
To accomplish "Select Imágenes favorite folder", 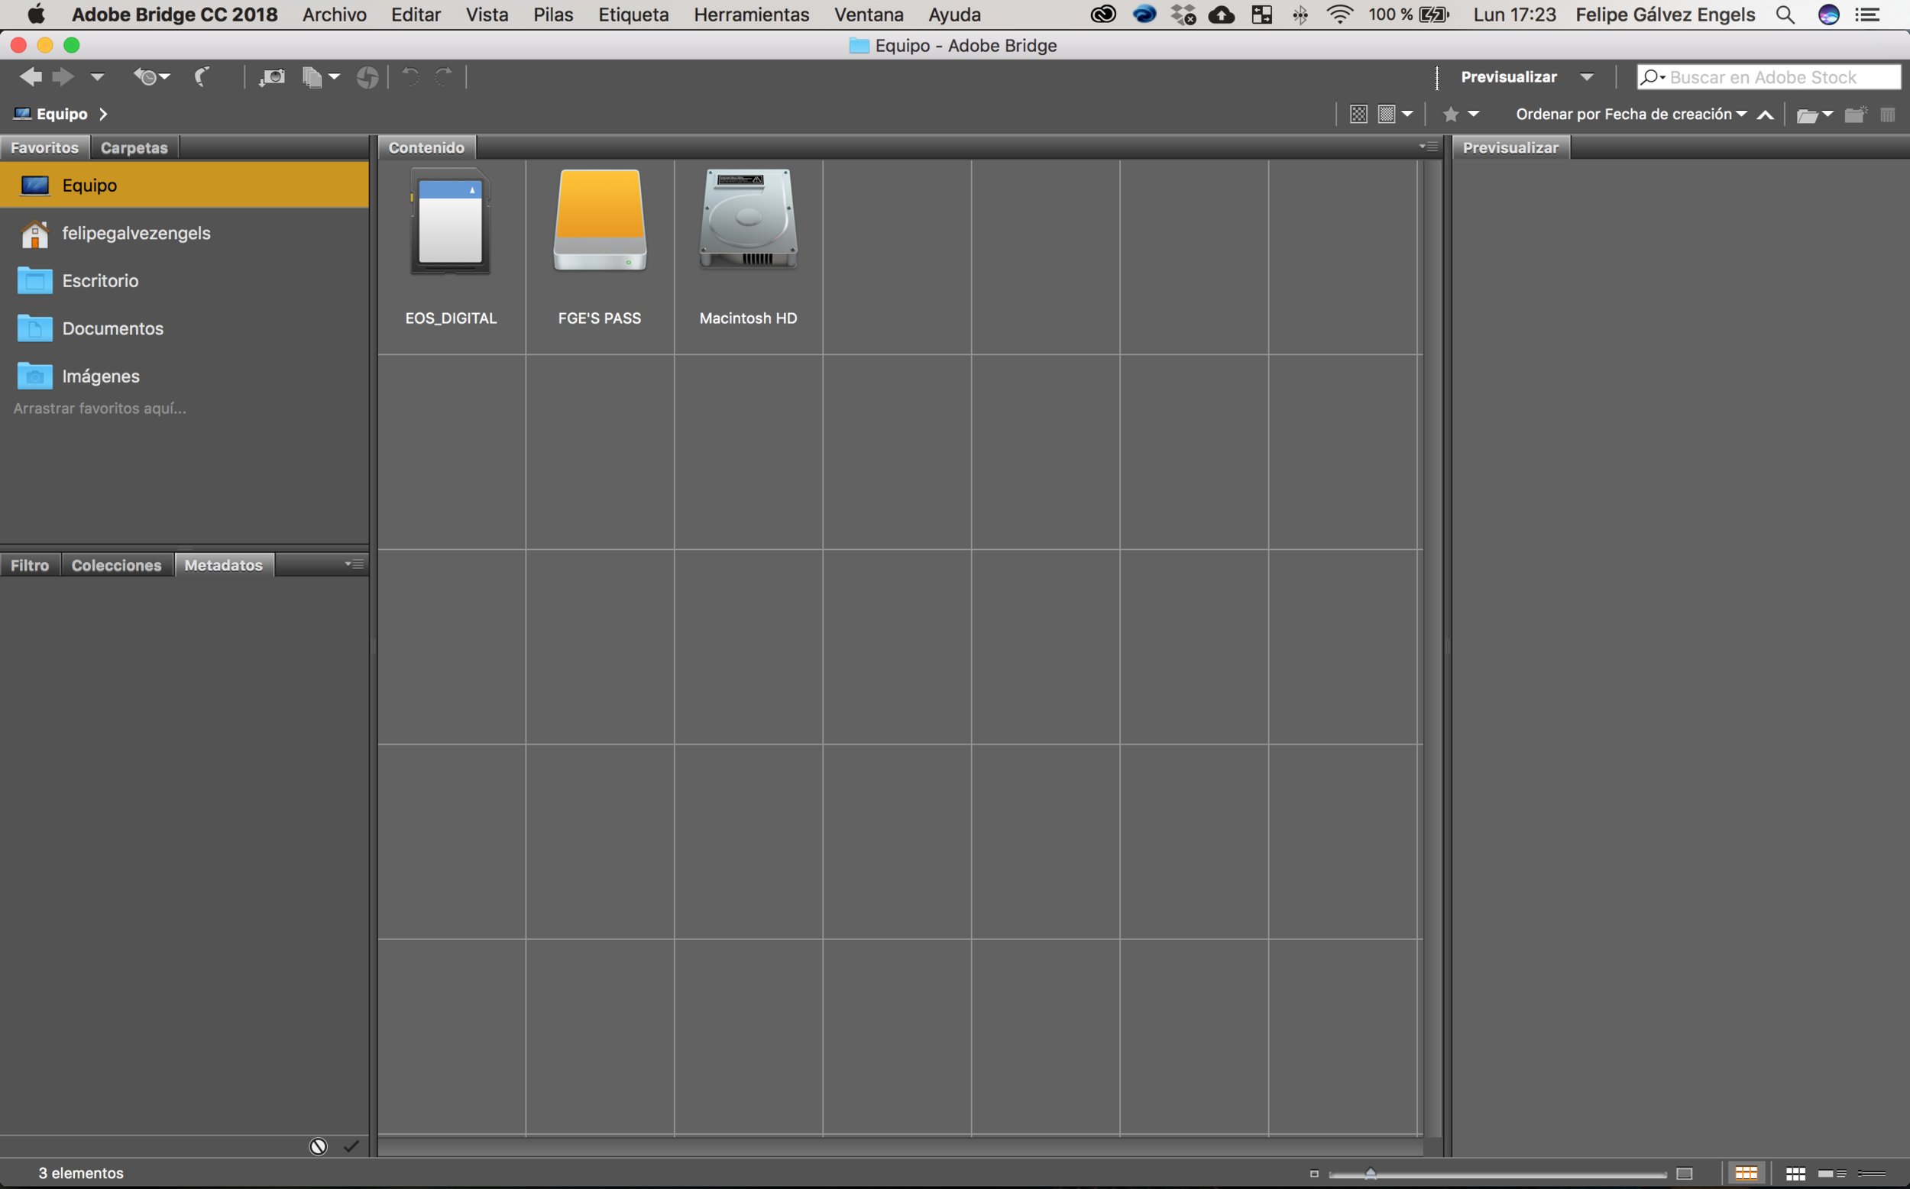I will tap(101, 376).
